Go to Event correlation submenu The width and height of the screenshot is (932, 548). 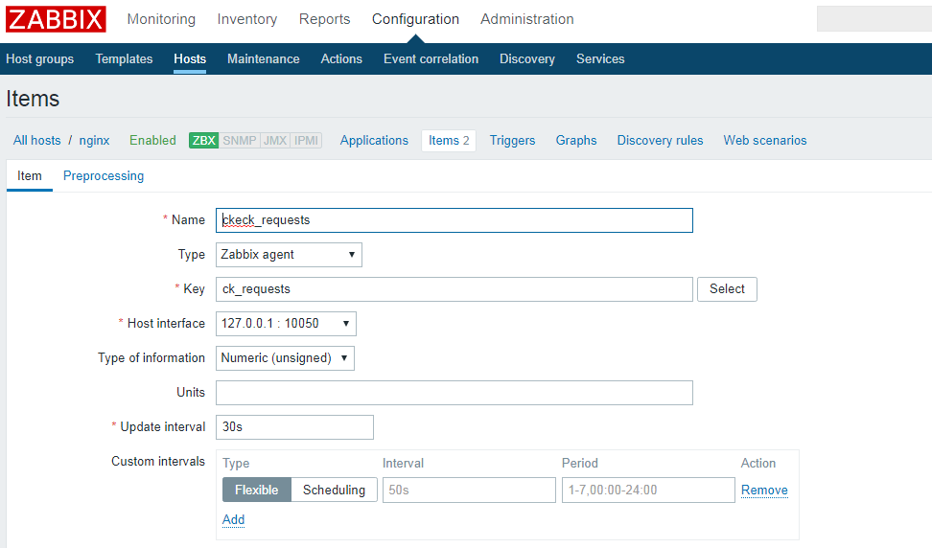[431, 58]
